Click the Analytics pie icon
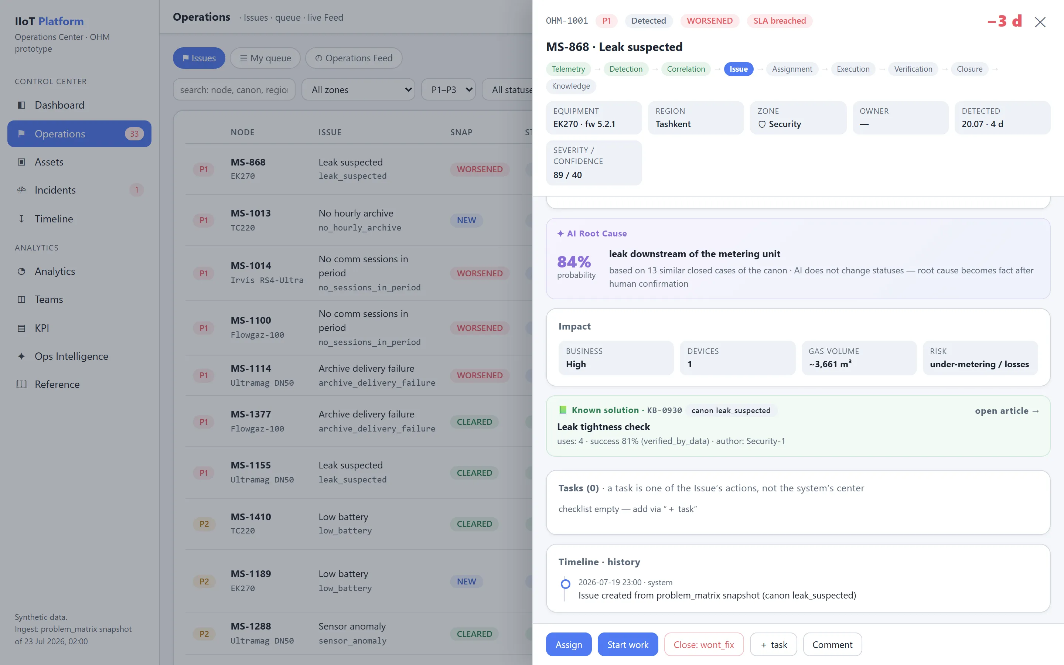The width and height of the screenshot is (1064, 665). 21,272
